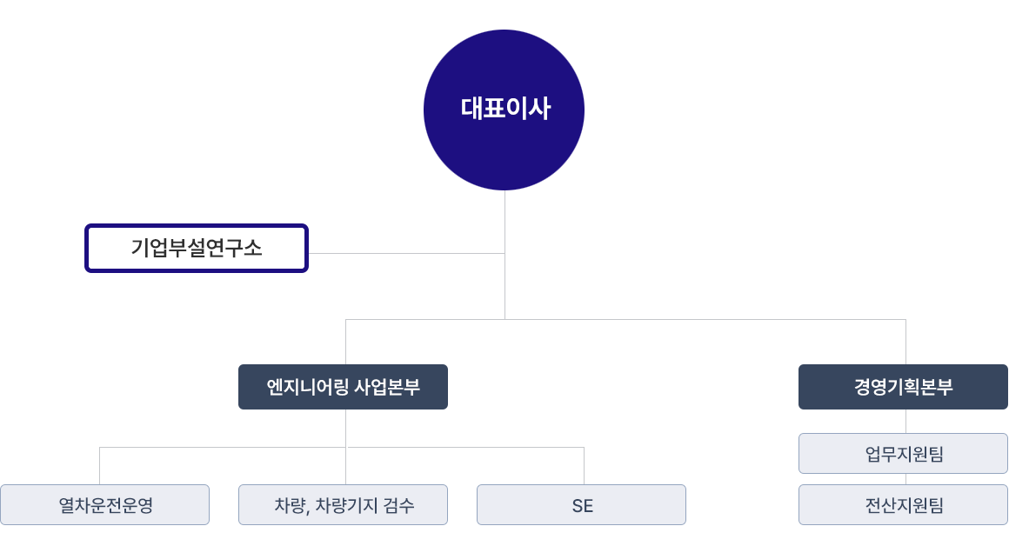Click the vertical line above SE box
This screenshot has height=546, width=1009.
click(584, 466)
